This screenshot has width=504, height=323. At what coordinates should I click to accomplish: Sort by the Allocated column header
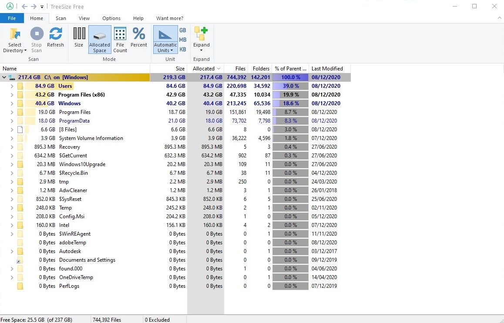(x=205, y=68)
